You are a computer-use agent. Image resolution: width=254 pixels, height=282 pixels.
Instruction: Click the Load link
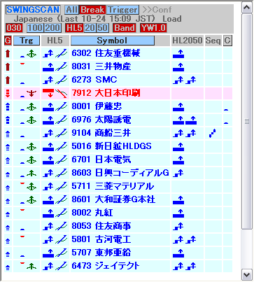click(x=172, y=19)
